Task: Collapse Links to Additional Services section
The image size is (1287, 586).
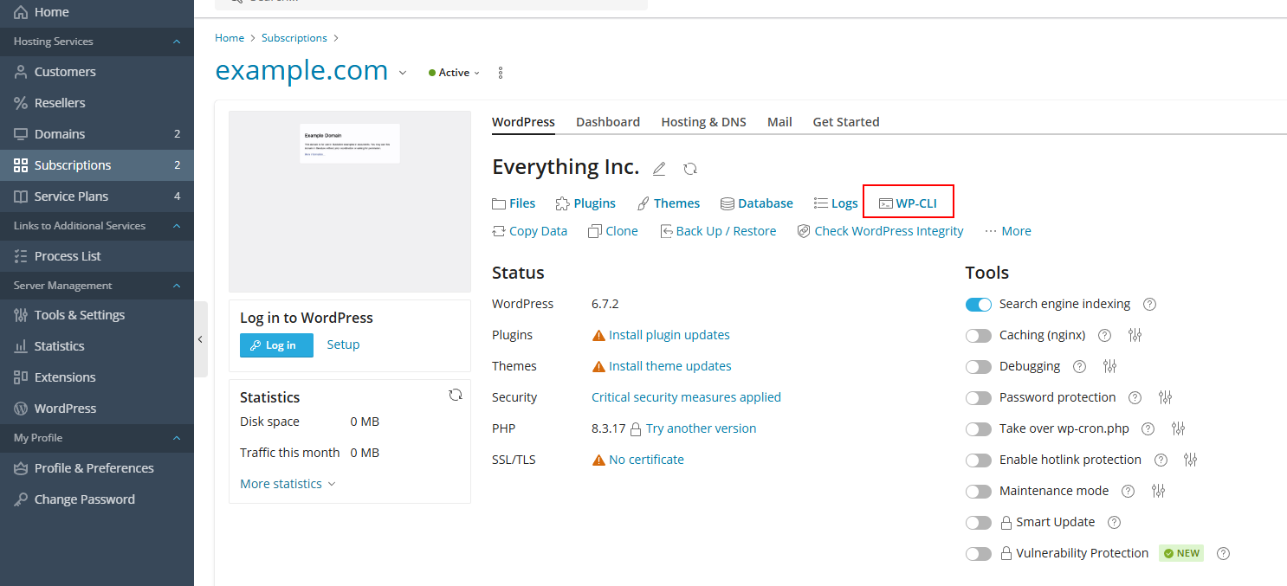Action: (177, 226)
